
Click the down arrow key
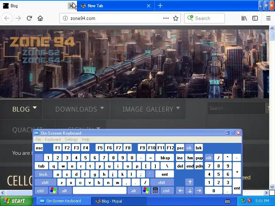[190, 191]
